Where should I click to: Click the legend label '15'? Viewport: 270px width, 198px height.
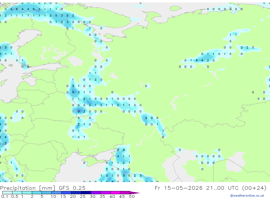(x=63, y=196)
